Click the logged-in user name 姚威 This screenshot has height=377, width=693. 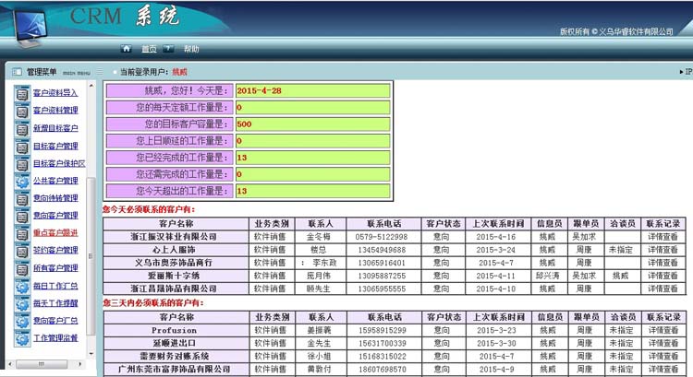pos(179,72)
